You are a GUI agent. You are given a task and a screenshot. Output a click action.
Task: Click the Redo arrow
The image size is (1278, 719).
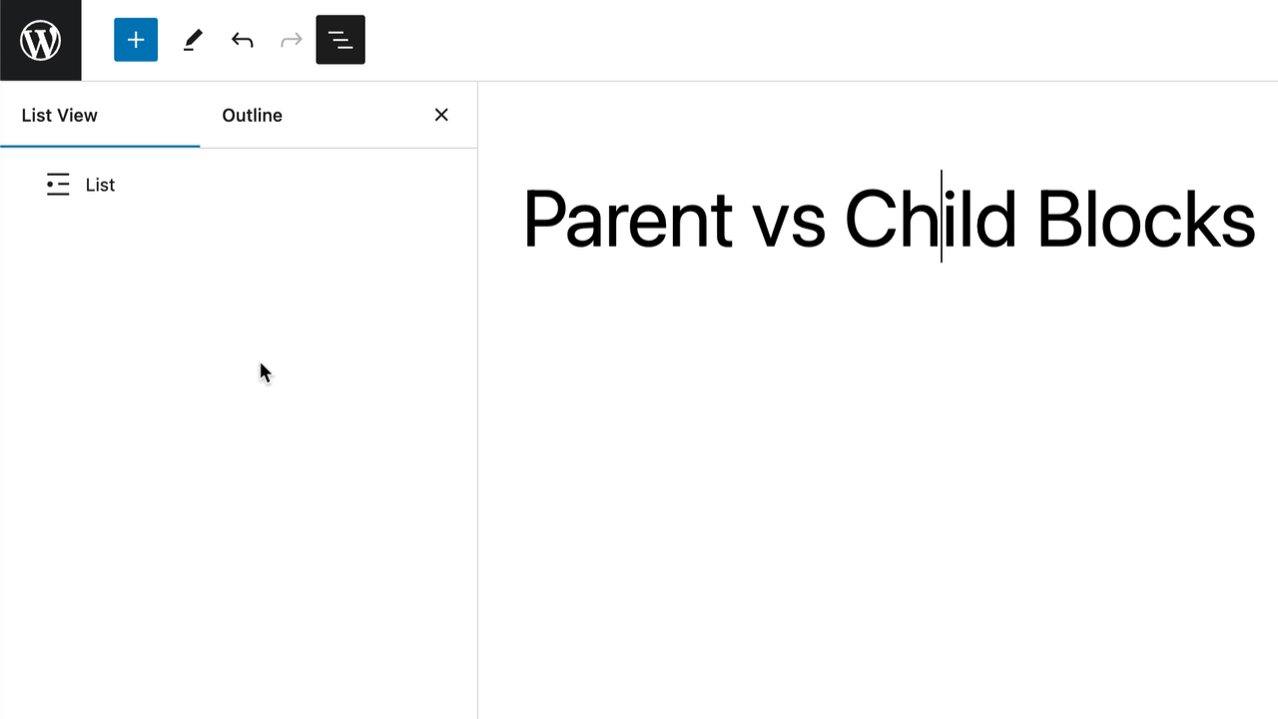click(x=291, y=40)
